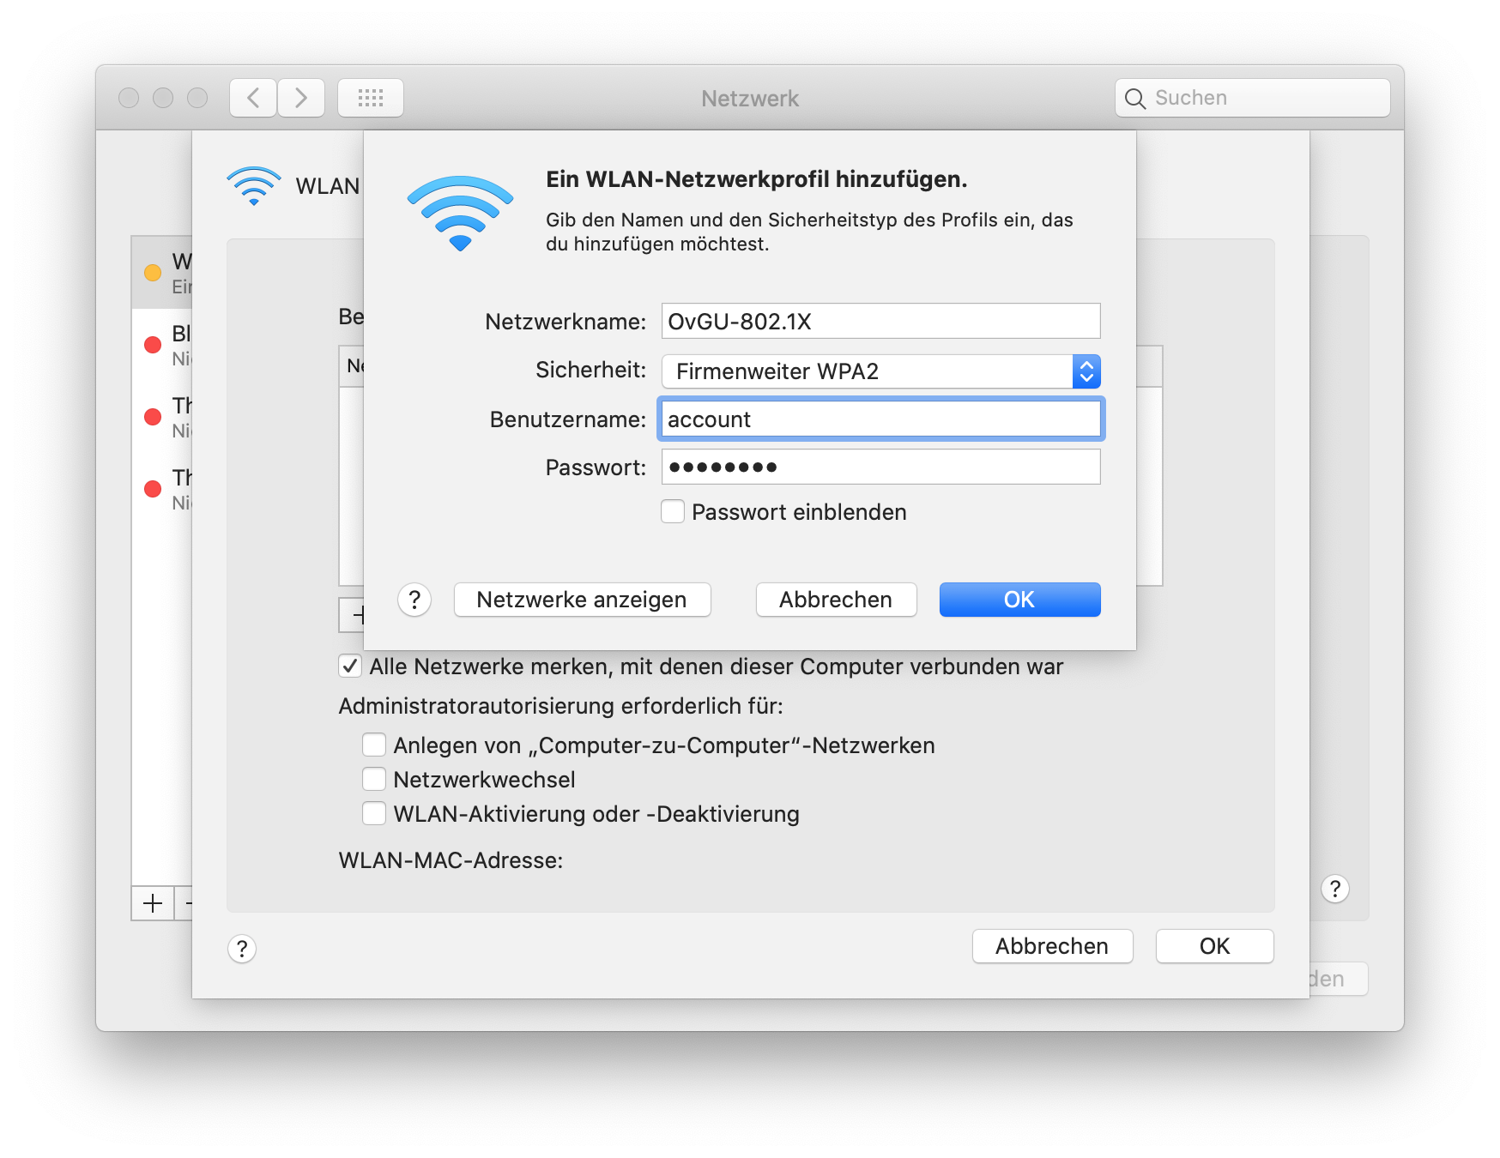
Task: Open the show-all preferences grid icon
Action: [x=371, y=97]
